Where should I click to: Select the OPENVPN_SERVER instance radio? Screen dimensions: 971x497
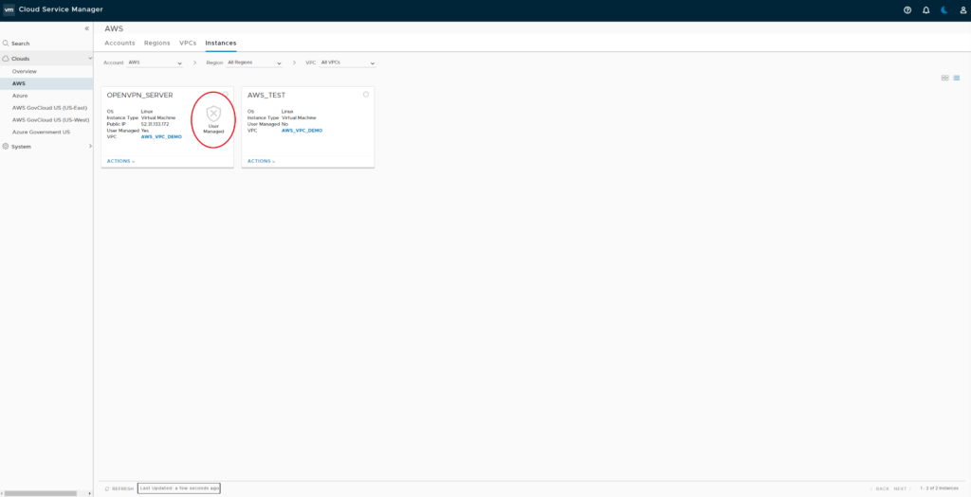(226, 94)
